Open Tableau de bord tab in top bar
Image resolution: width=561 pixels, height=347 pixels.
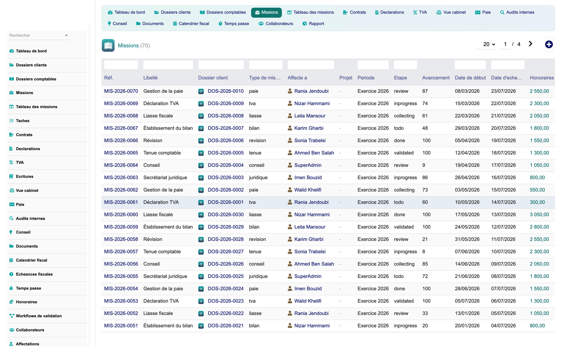click(x=126, y=12)
